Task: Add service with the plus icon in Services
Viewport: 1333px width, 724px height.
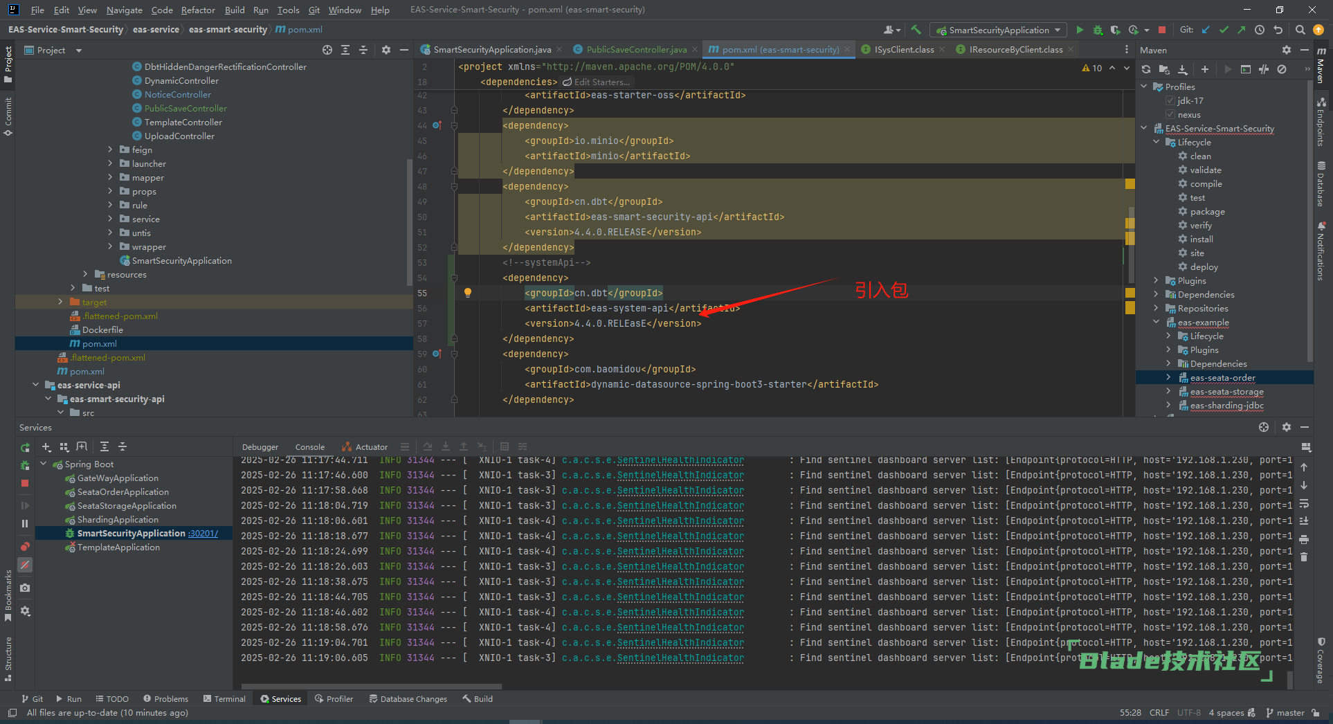Action: (46, 447)
